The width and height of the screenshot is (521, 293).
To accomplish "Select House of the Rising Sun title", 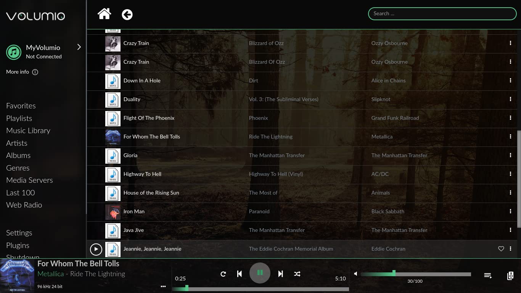I will pos(151,193).
